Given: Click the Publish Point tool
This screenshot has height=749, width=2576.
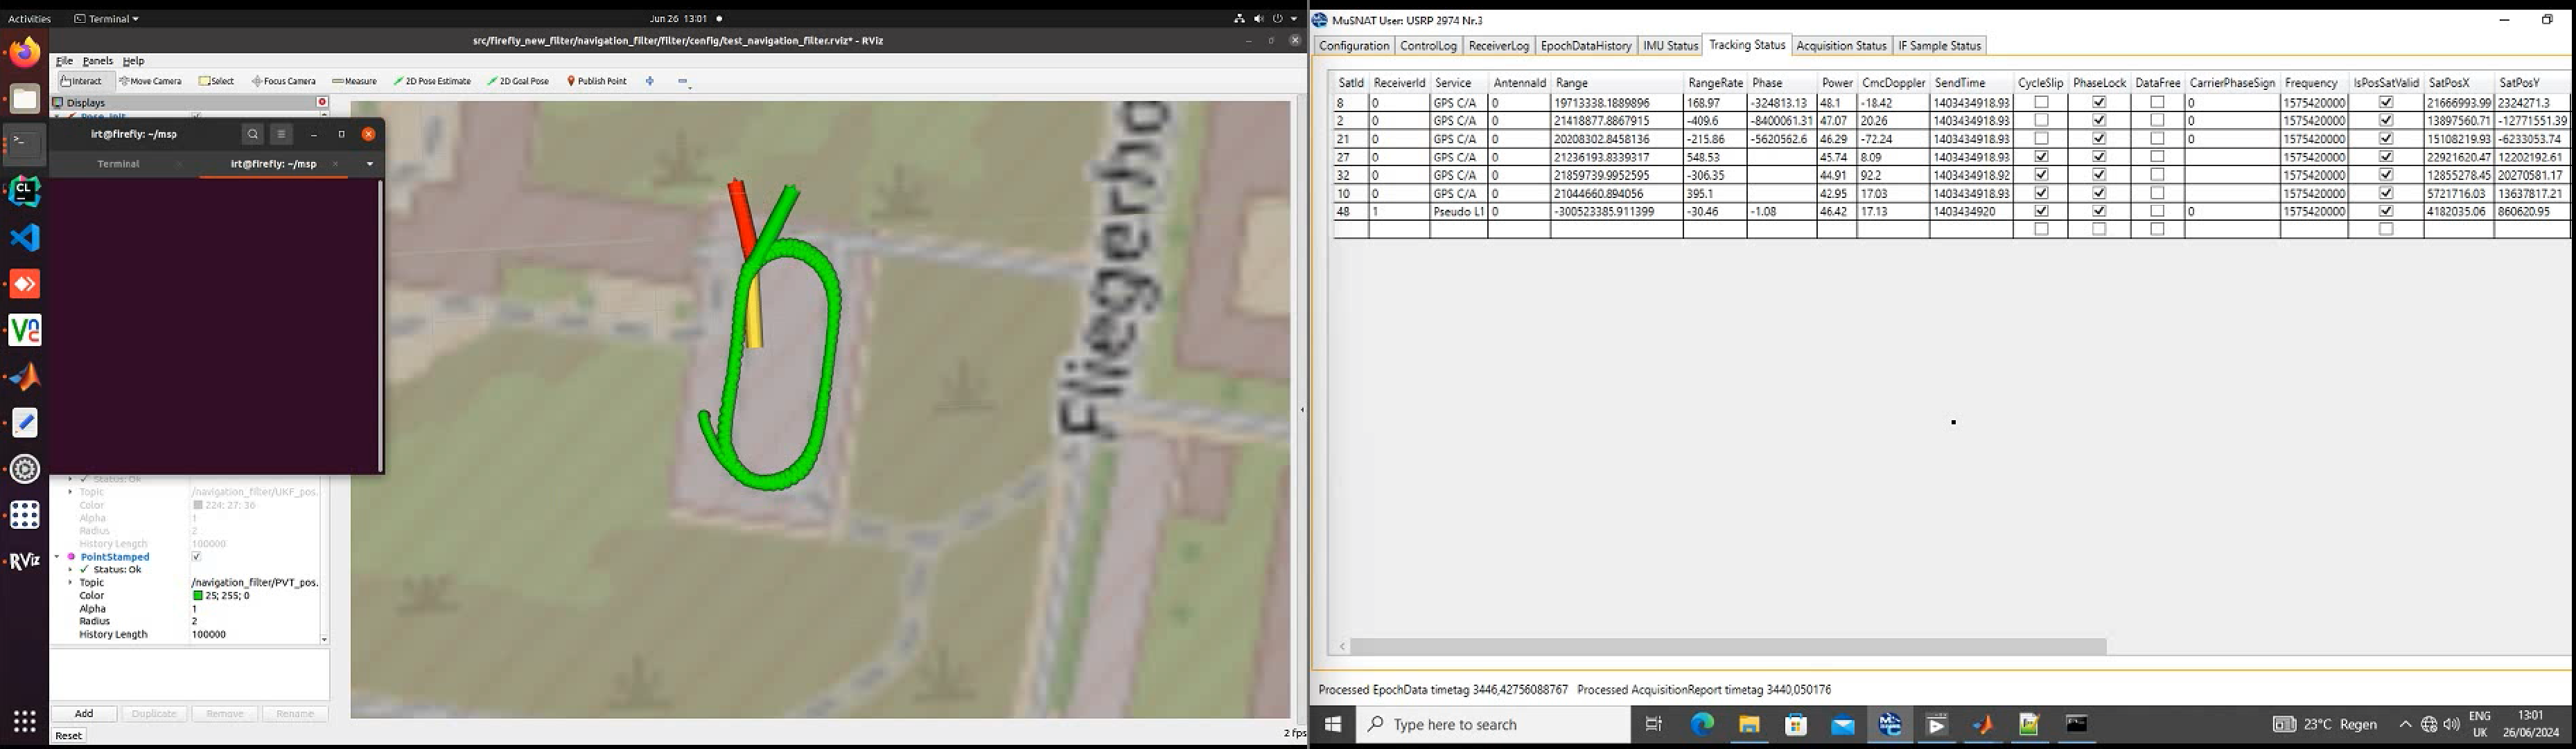Looking at the screenshot, I should [x=597, y=81].
